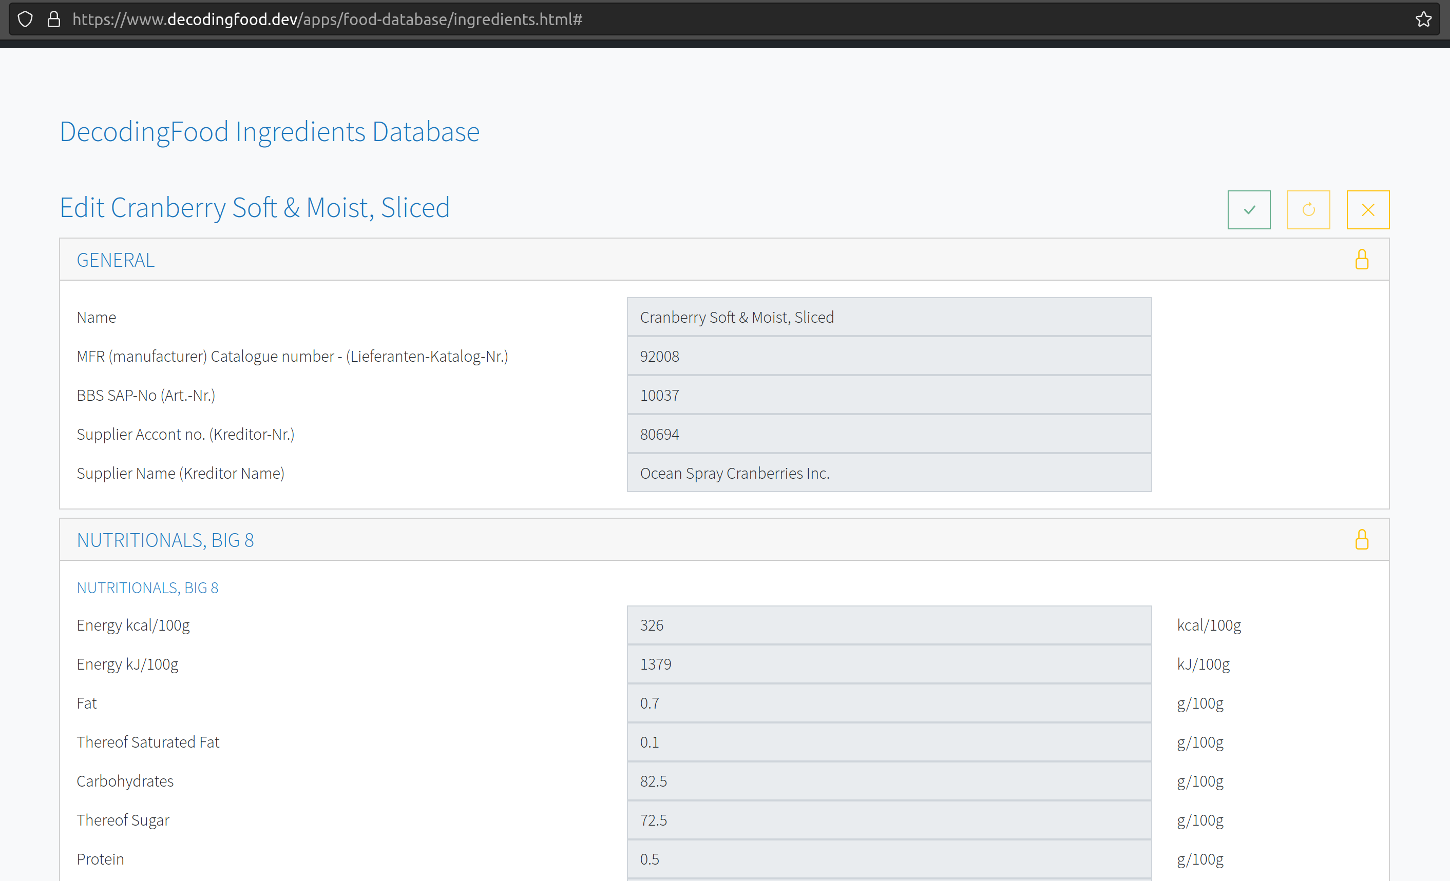
Task: Collapse the NUTRITIONALS, BIG 8 section header
Action: click(165, 540)
